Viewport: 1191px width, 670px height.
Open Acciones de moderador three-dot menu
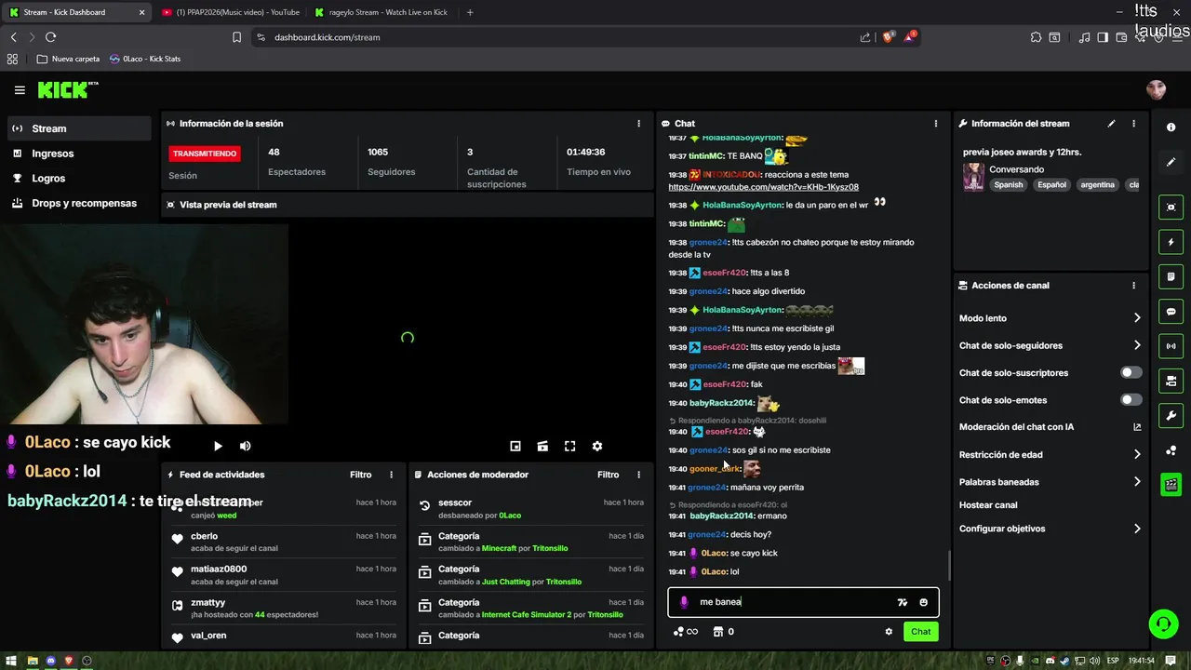(x=638, y=475)
